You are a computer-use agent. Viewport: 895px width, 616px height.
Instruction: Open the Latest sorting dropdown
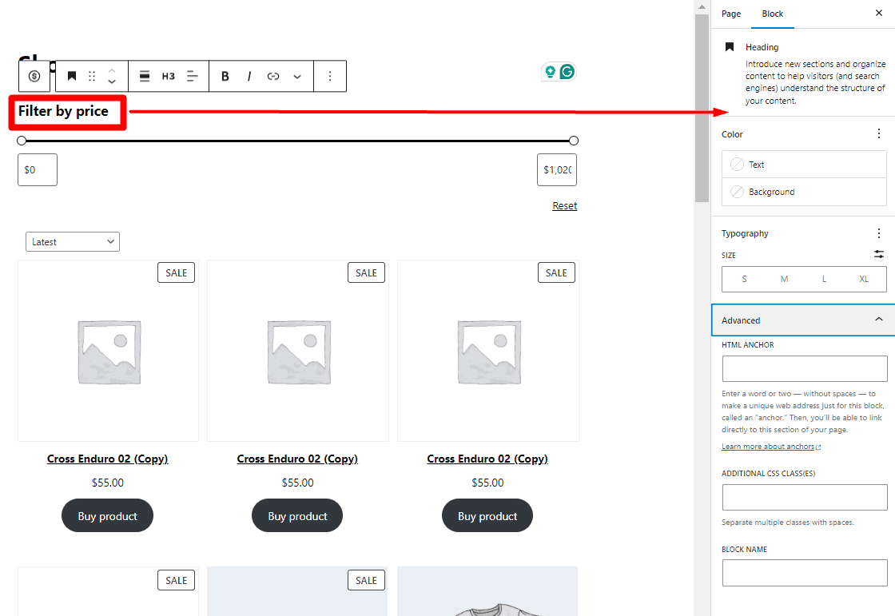(x=73, y=241)
